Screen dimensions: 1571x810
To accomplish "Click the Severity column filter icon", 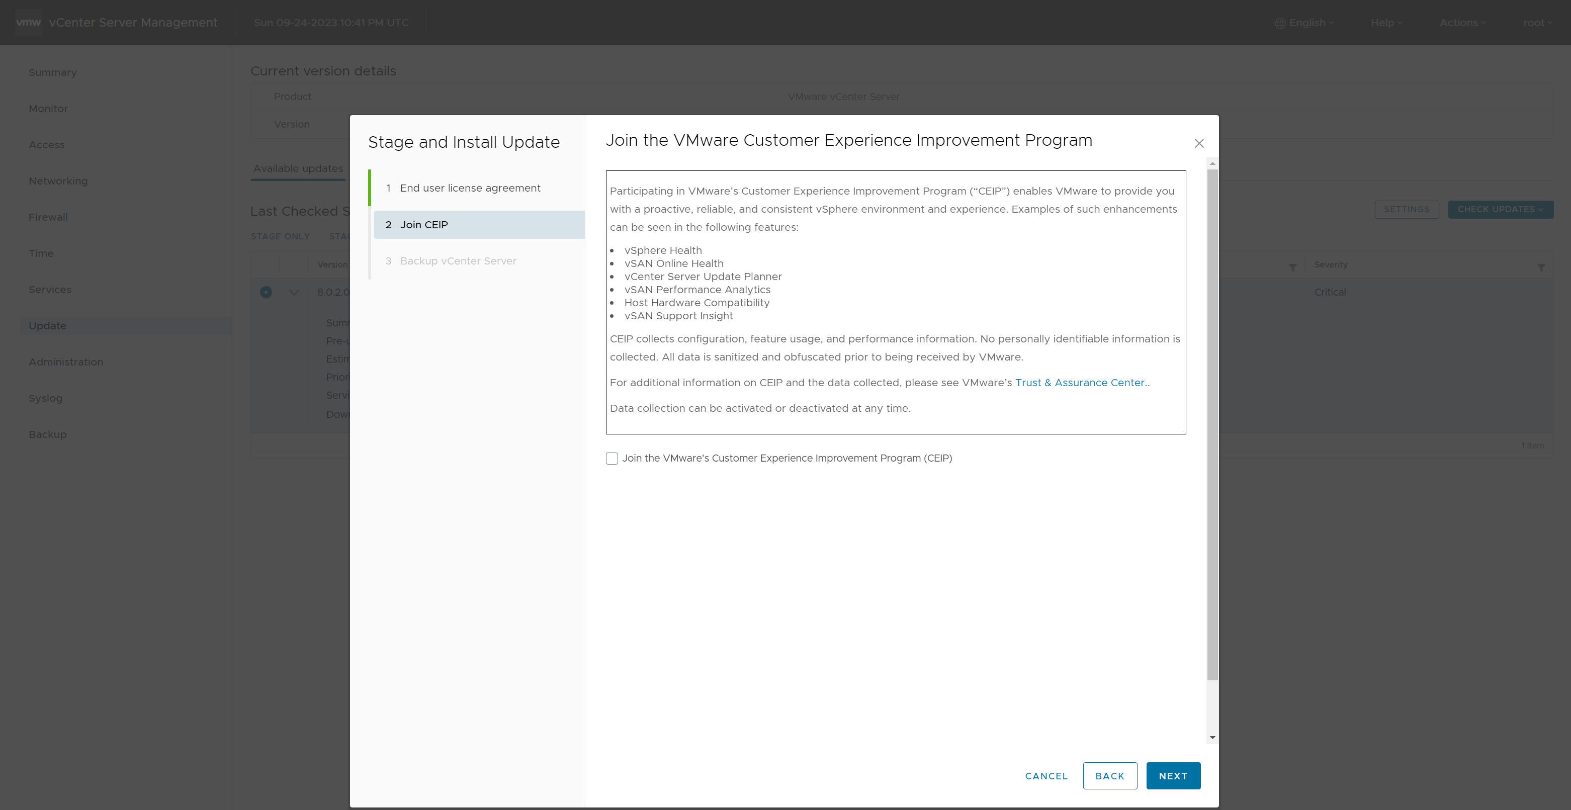I will [1540, 267].
